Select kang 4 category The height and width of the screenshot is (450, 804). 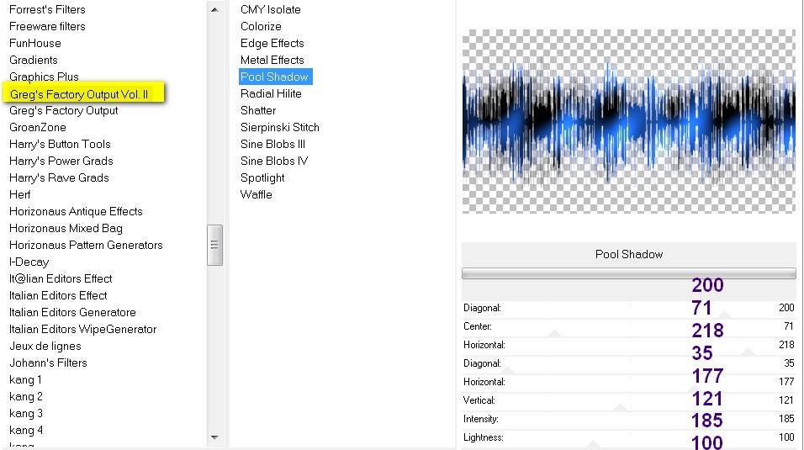coord(25,431)
